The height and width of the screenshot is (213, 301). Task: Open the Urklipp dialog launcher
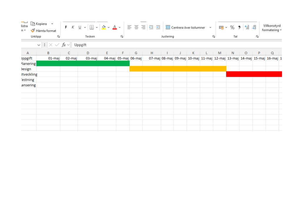tap(58, 36)
